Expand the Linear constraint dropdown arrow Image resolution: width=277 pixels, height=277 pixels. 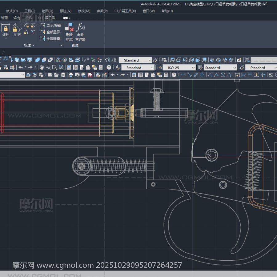6,39
